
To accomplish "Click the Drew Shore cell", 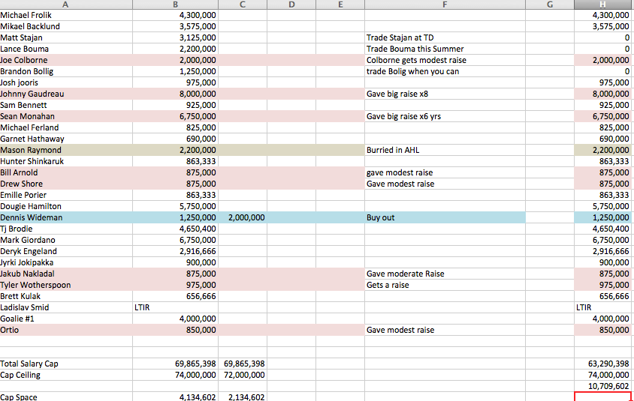I will 66,184.
